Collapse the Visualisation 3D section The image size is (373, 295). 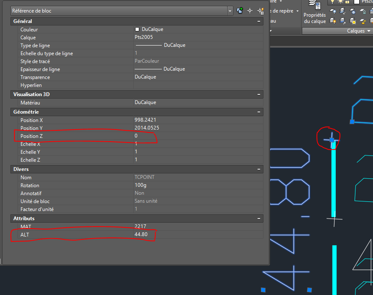pos(259,94)
